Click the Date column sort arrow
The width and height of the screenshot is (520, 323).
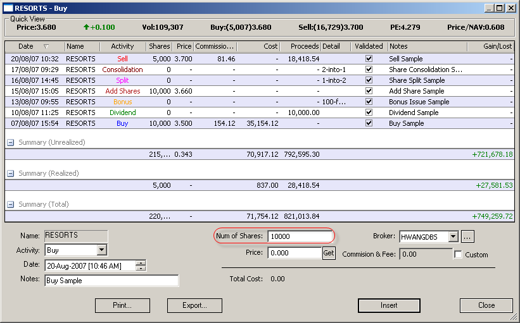tap(46, 46)
